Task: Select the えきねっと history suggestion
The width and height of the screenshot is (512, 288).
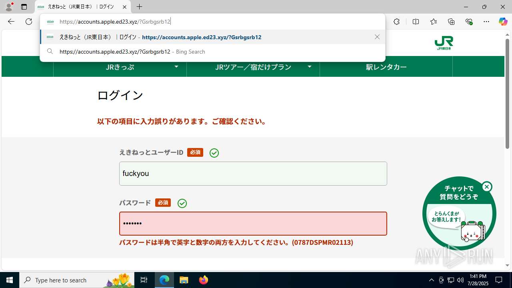Action: click(212, 37)
